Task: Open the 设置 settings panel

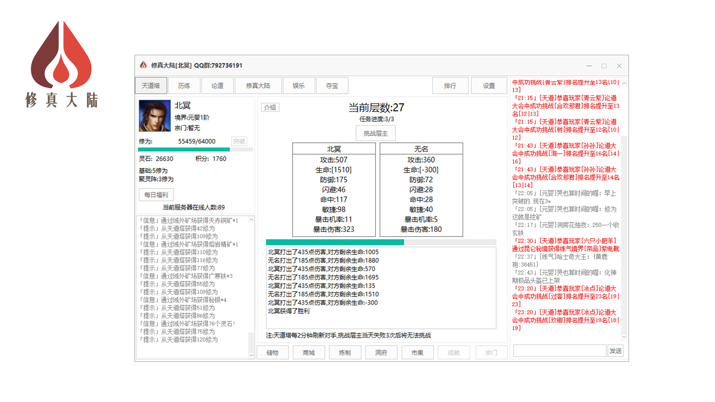Action: [489, 85]
